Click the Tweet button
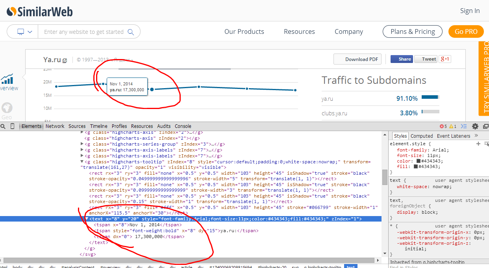Viewport: 489px width, 268px height. point(426,59)
